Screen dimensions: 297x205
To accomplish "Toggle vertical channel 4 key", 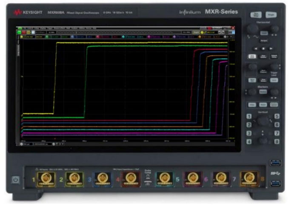I will (x=249, y=141).
